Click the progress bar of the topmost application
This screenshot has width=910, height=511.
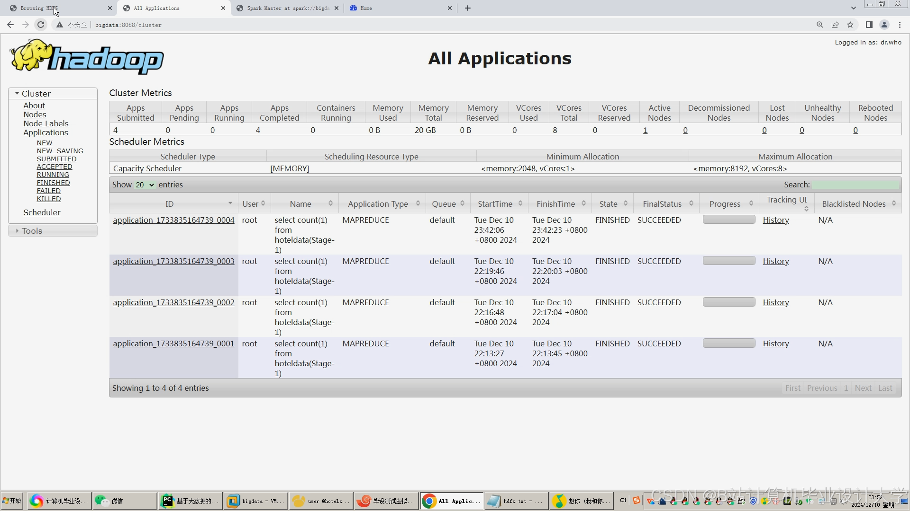click(x=728, y=219)
